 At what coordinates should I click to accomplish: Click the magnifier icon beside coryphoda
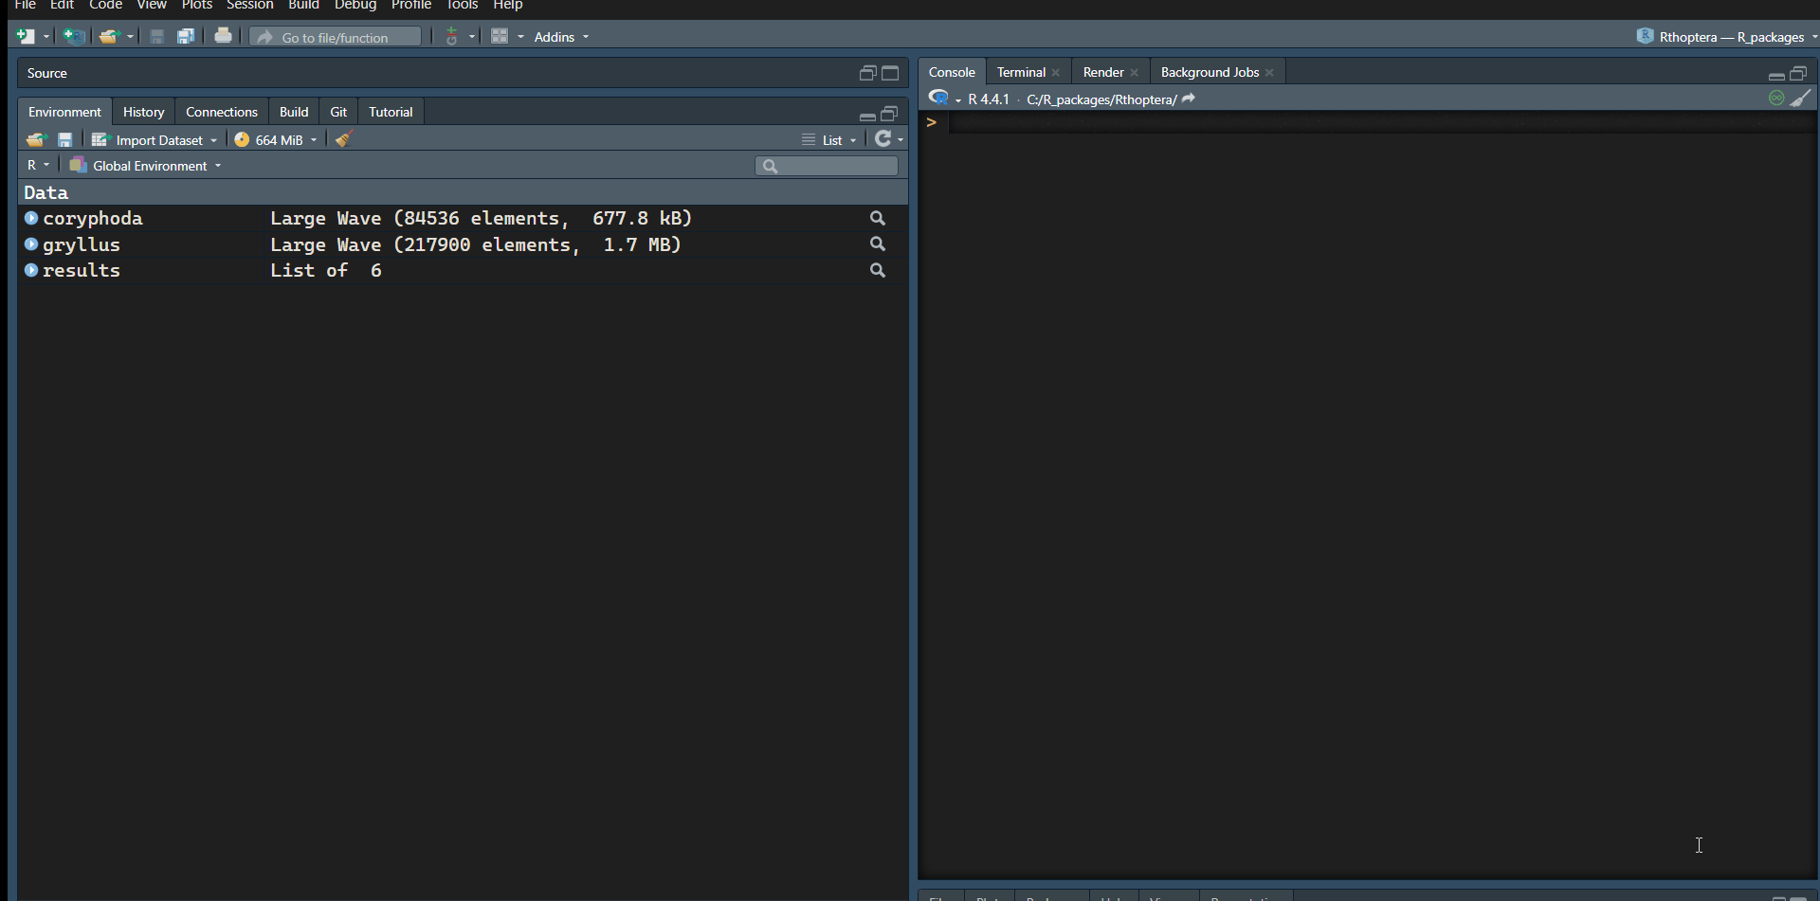point(878,218)
